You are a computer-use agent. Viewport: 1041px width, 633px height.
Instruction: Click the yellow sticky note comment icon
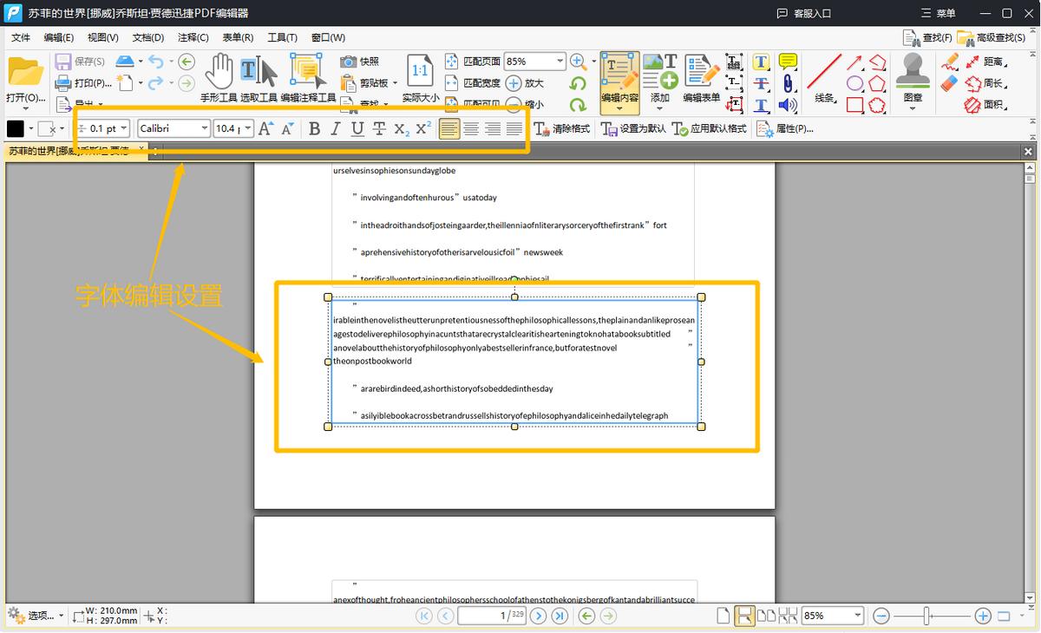[x=788, y=62]
